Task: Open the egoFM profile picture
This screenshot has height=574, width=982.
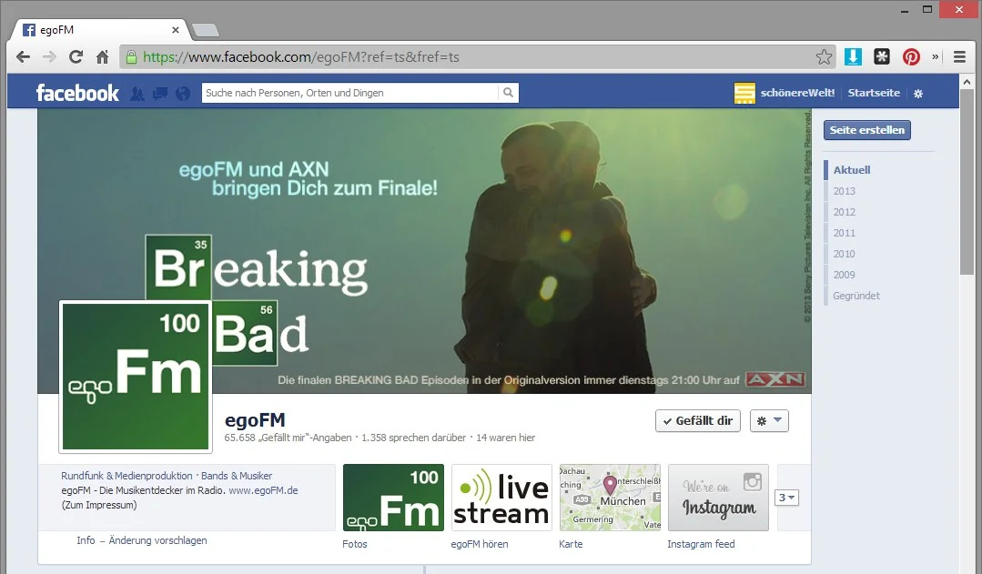Action: pos(136,377)
